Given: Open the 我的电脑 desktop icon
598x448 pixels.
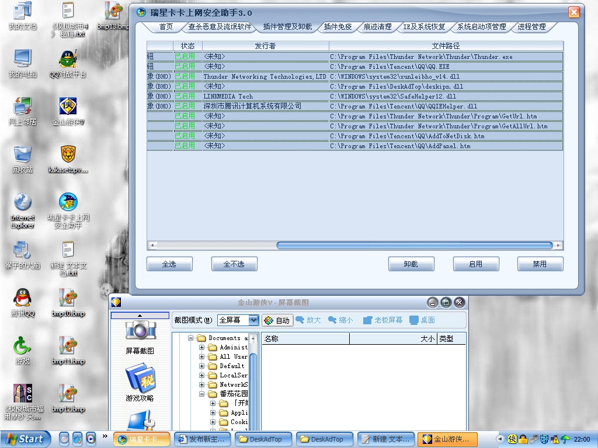Looking at the screenshot, I should point(22,63).
